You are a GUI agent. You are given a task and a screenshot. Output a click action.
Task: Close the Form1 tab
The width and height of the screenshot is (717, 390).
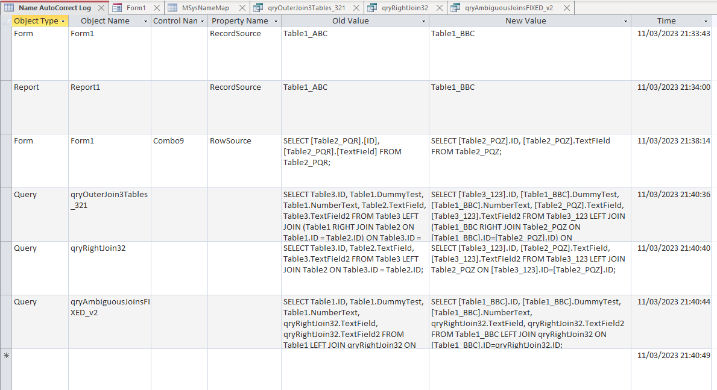157,8
